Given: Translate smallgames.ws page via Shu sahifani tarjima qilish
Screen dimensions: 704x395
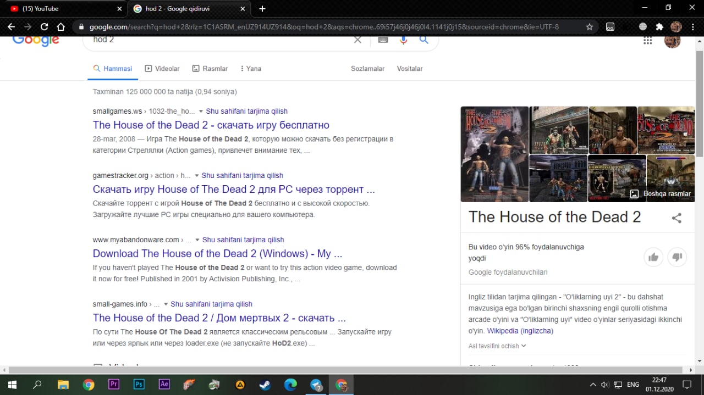Looking at the screenshot, I should (x=246, y=112).
